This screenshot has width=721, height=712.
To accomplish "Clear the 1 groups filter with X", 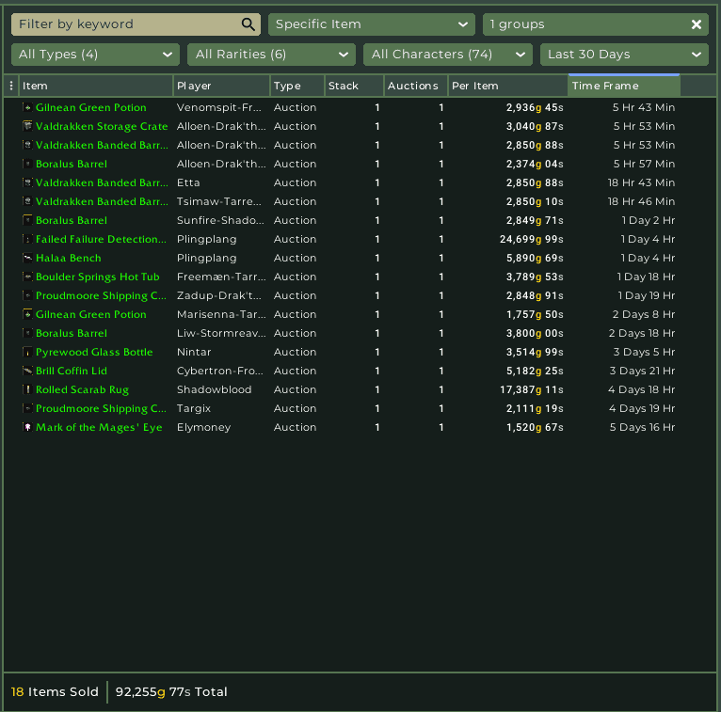I will tap(697, 24).
